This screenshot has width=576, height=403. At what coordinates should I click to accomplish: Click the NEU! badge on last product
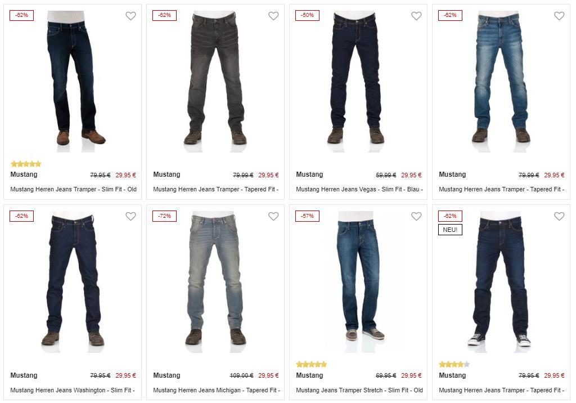450,230
